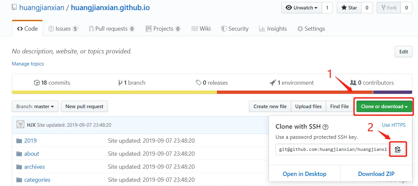Screen dimensions: 418x186
Task: Open the categories folder
Action: tap(37, 180)
